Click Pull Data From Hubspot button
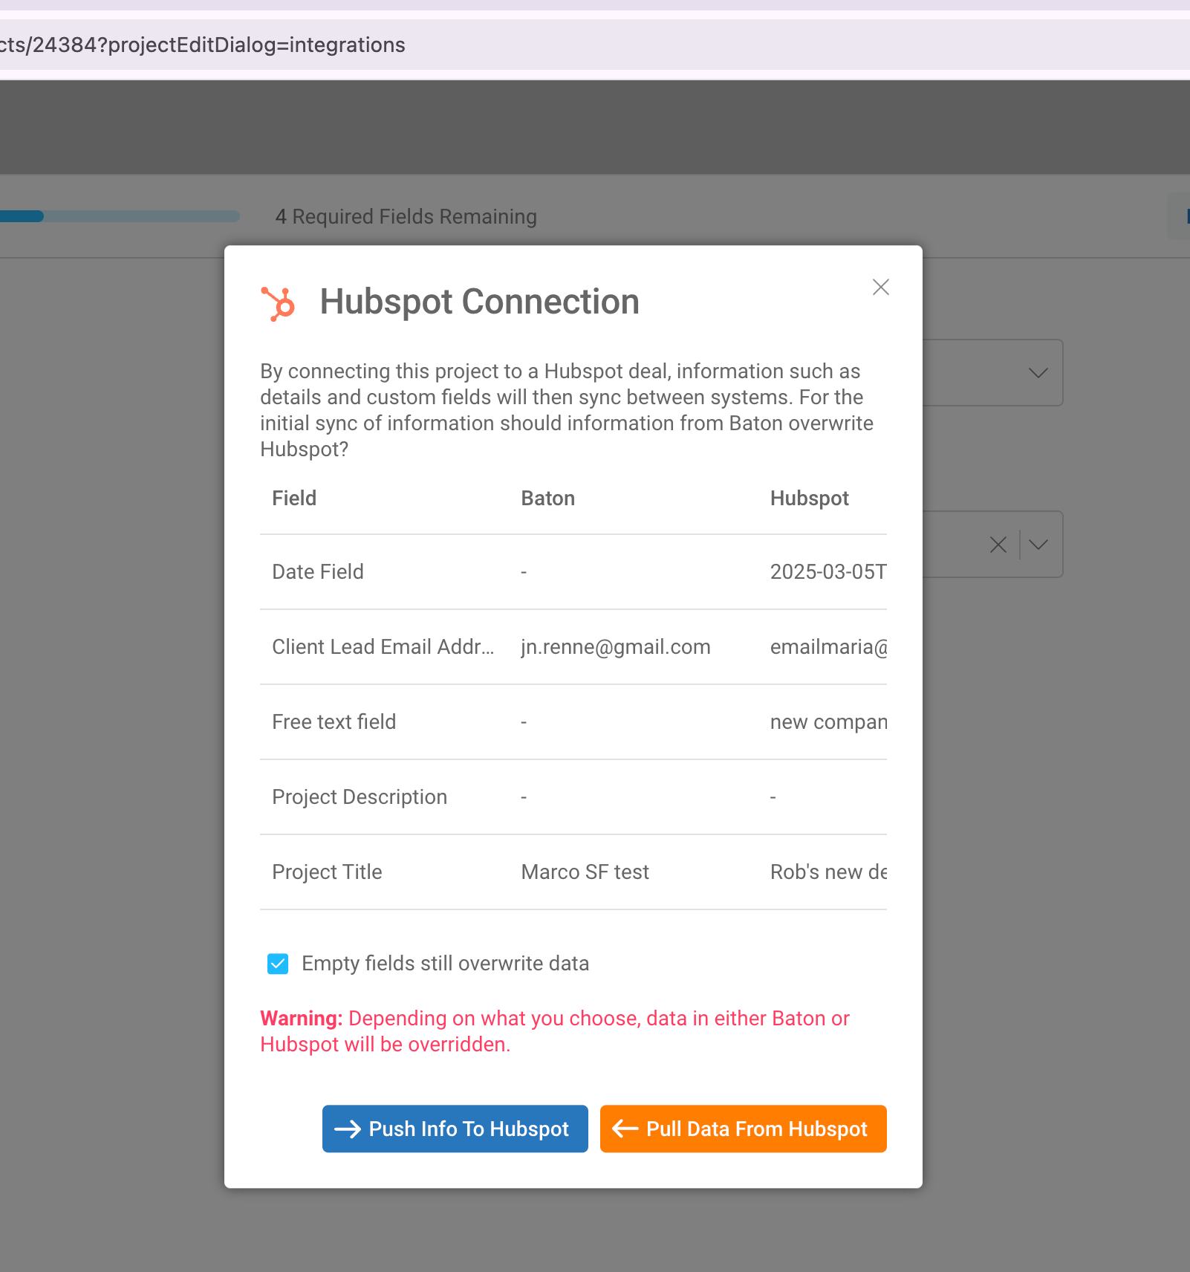The image size is (1190, 1272). tap(744, 1129)
